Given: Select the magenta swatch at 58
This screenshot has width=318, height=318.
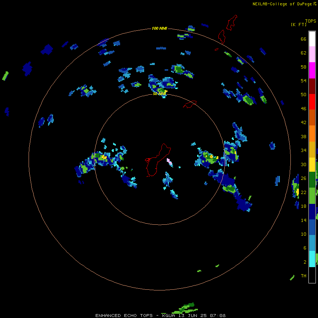Looking at the screenshot, I should point(312,70).
